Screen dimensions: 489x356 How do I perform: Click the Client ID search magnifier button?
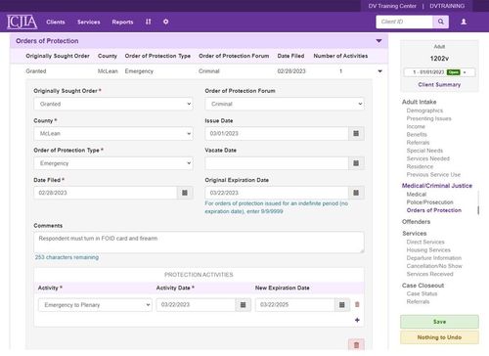click(441, 22)
